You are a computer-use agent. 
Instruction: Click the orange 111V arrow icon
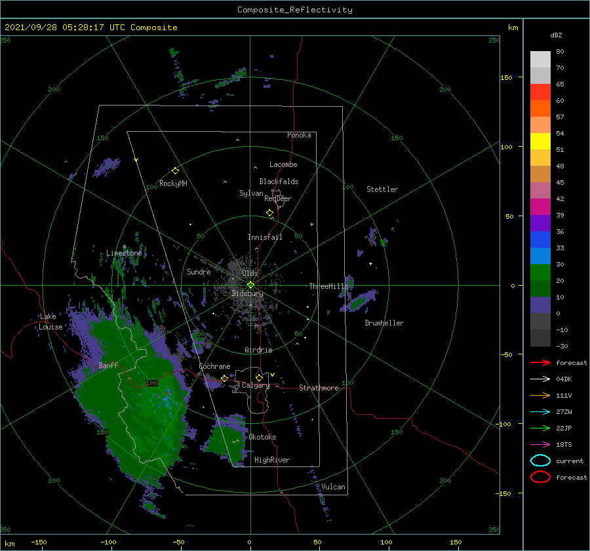[540, 395]
